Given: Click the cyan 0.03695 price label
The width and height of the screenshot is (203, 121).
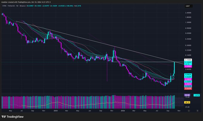Looking at the screenshot, I should (x=188, y=82).
